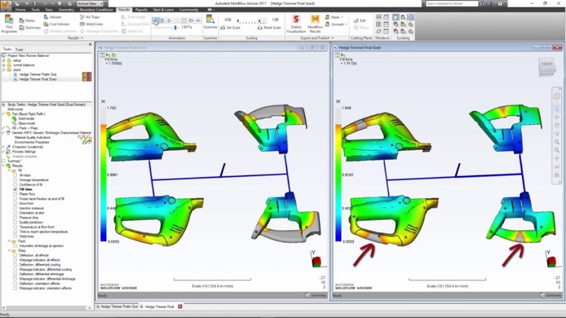The image size is (566, 318).
Task: Open the Cost Adviser tool
Action: (56, 25)
